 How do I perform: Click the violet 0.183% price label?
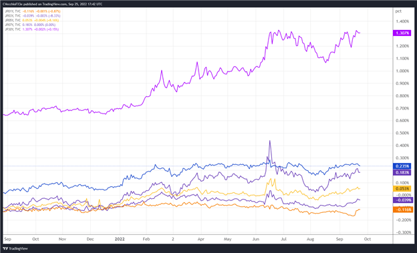point(403,173)
